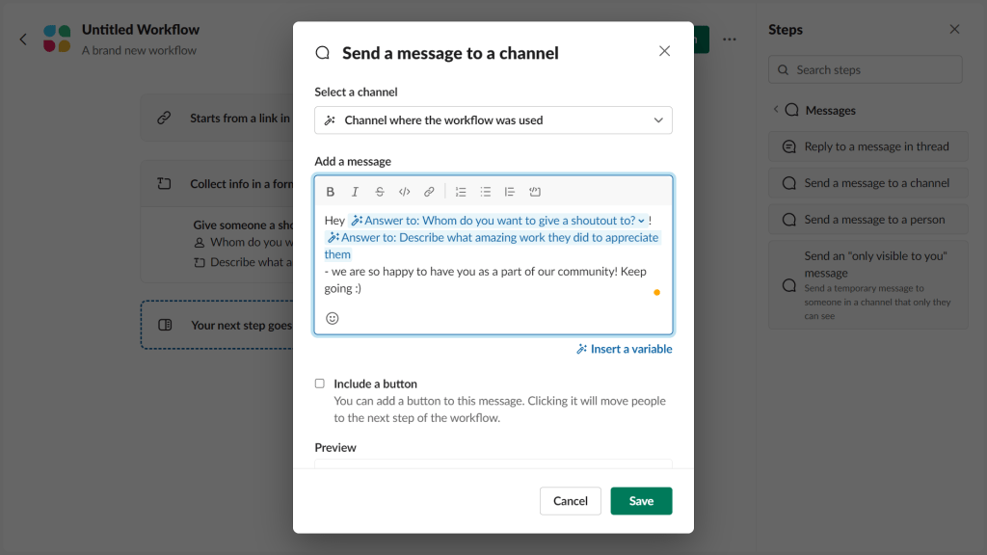Click the inline code formatting icon

pos(404,192)
